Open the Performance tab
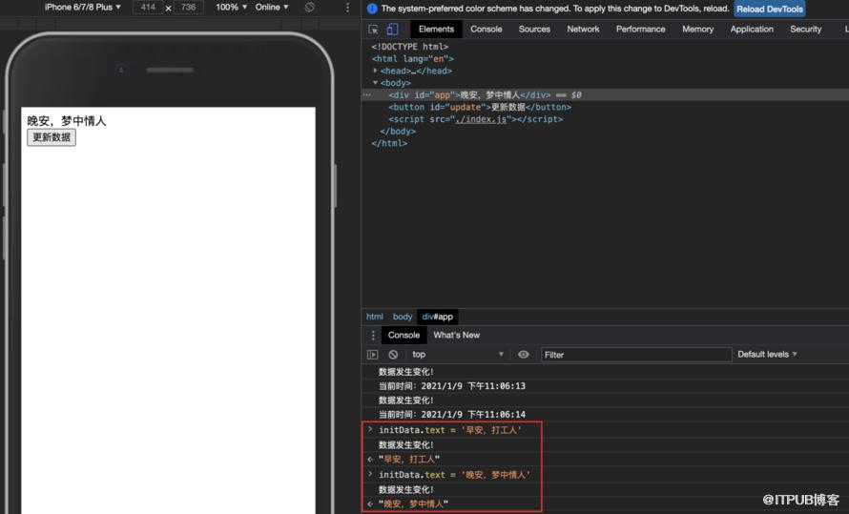The image size is (849, 514). point(640,30)
